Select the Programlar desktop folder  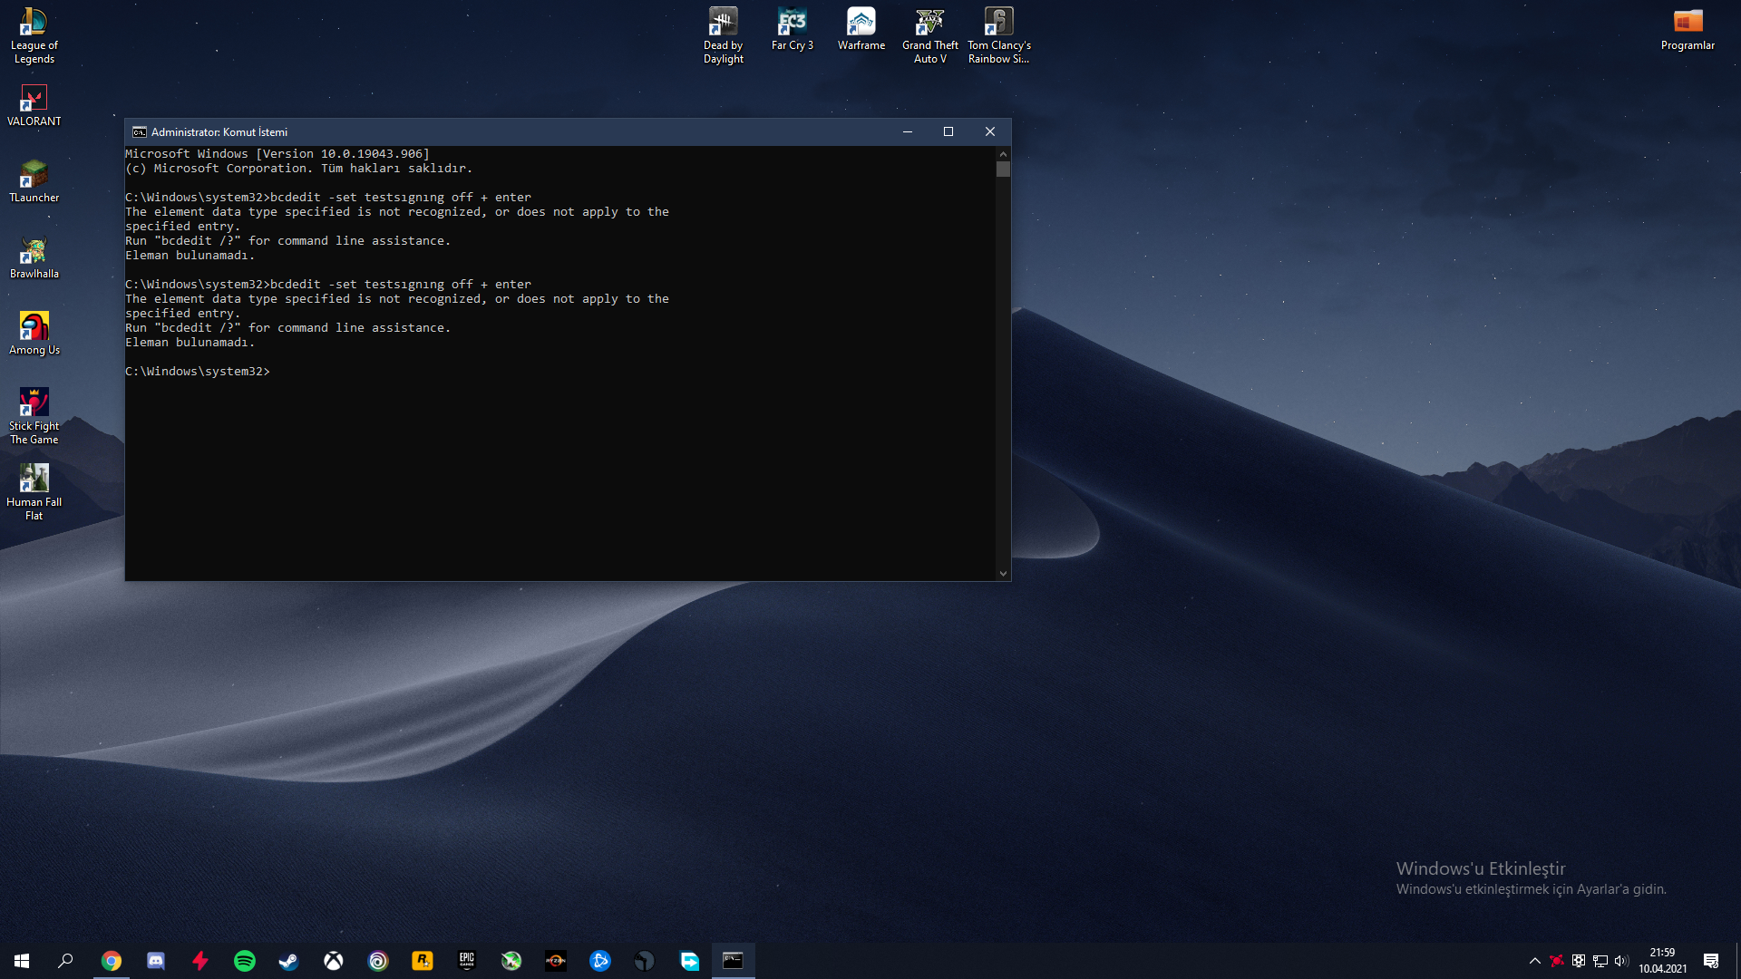[1688, 30]
